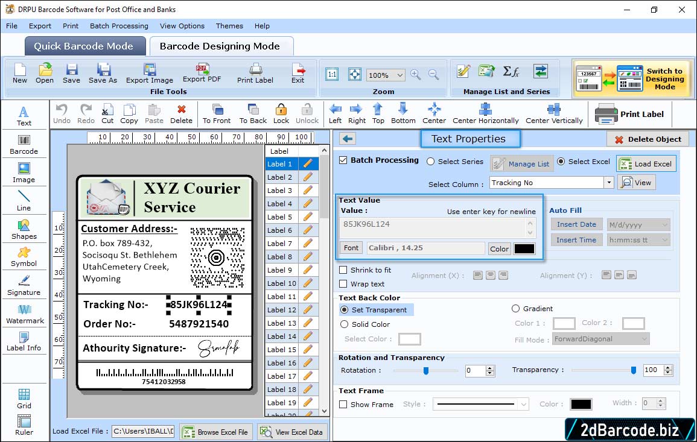Viewport: 697px width, 442px height.
Task: Expand the Select Column dropdown
Action: point(608,183)
